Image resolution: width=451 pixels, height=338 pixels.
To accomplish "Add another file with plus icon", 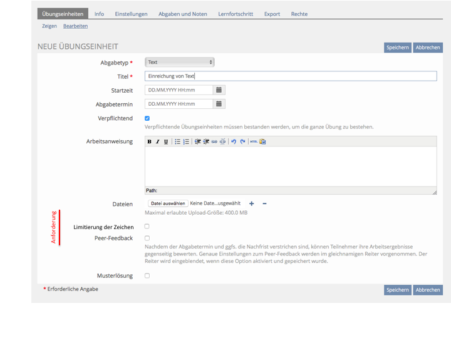I will [x=252, y=203].
